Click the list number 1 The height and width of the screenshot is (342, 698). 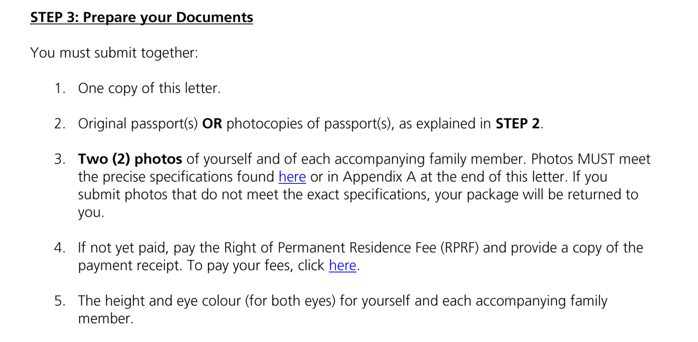click(x=60, y=88)
